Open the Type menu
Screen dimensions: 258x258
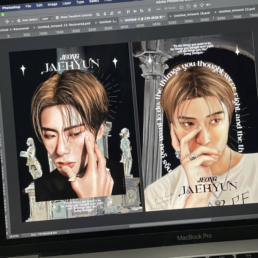80,2
